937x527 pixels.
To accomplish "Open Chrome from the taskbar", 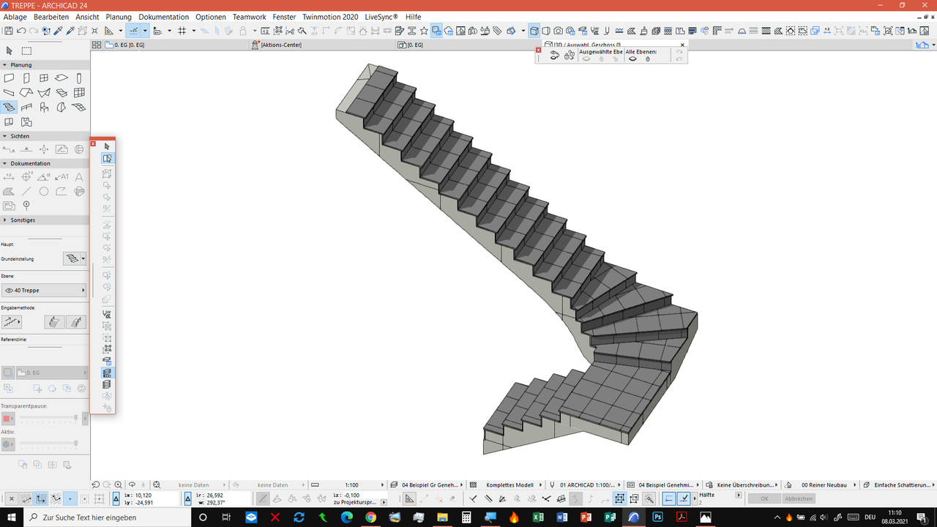I will click(x=371, y=517).
